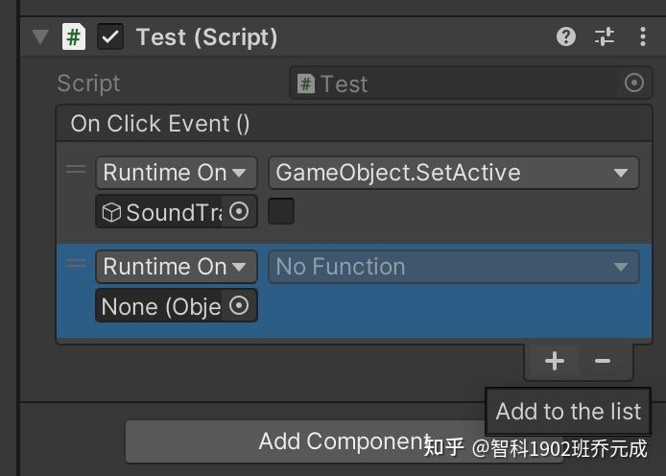Screen dimensions: 666x476
Task: Open the component presets icon
Action: pos(605,37)
